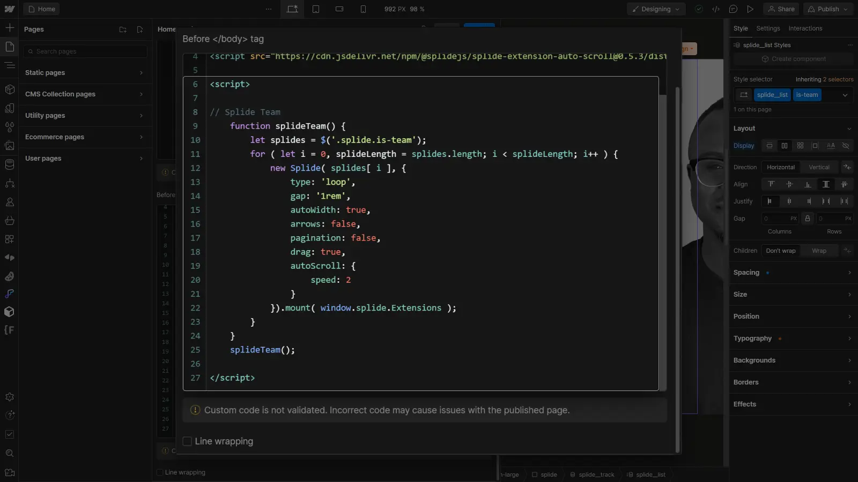Open the Designing mode dropdown
Screen dimensions: 858x482
click(x=656, y=9)
